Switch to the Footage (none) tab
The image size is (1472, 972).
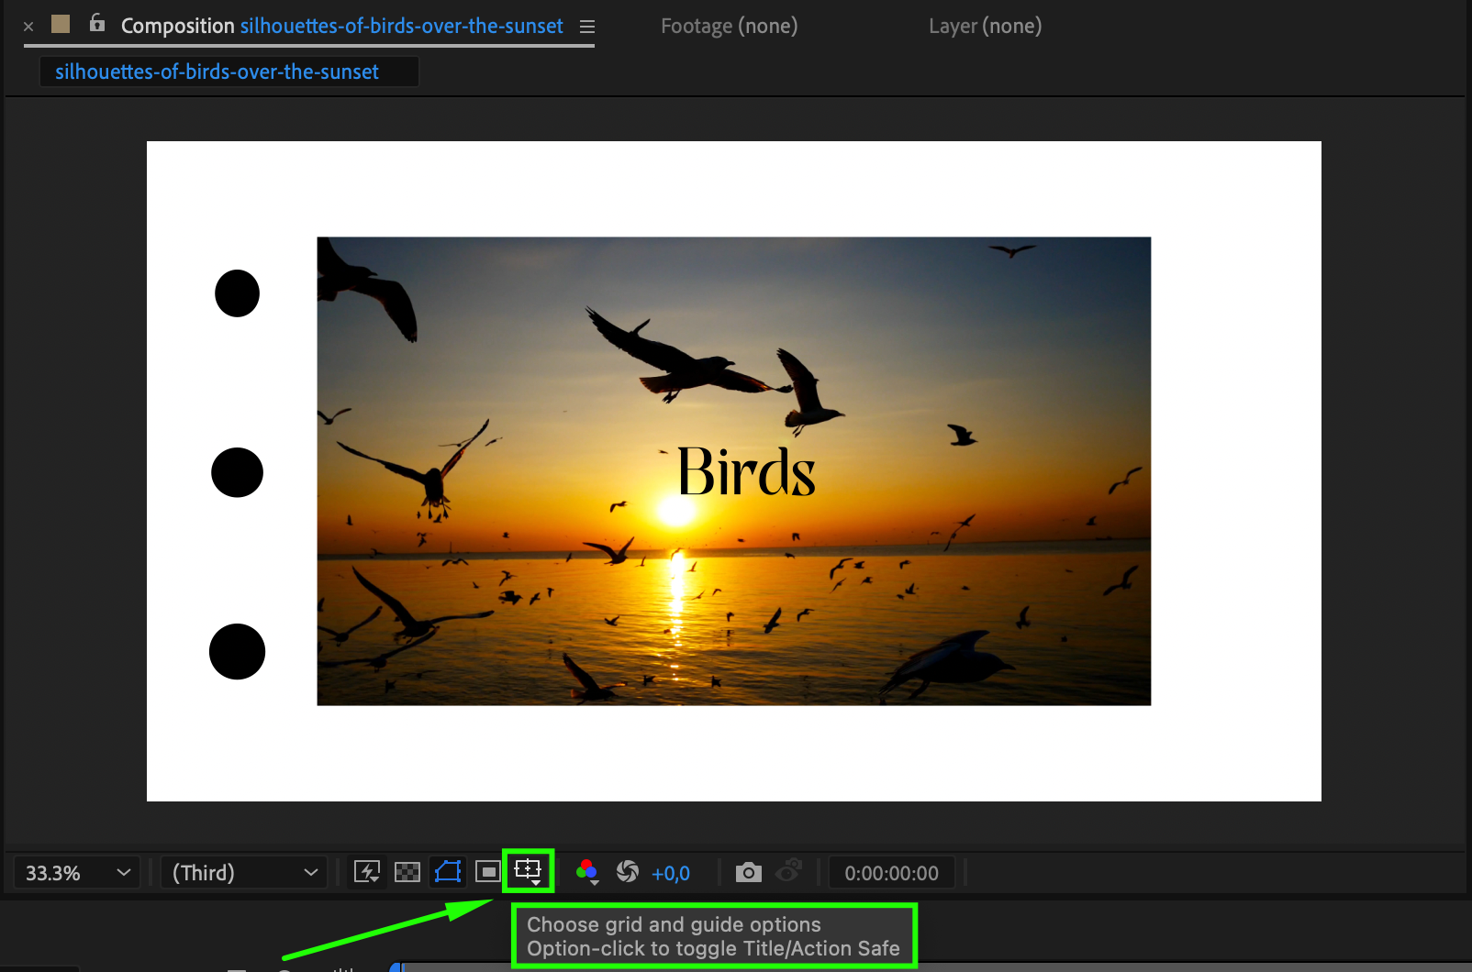click(729, 26)
